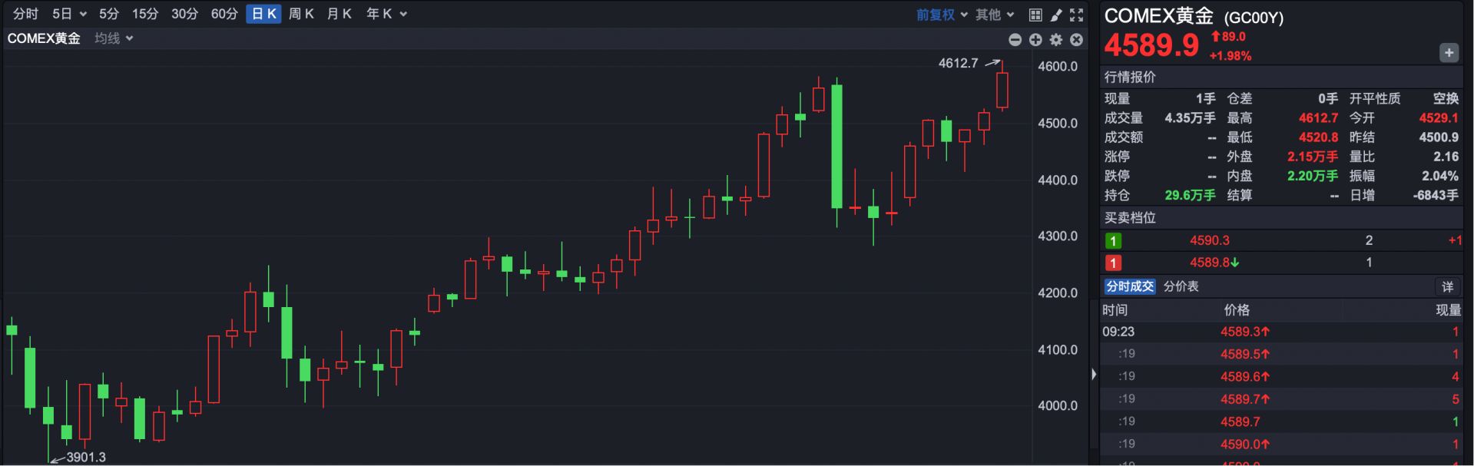Zoom out chart with minus icon
This screenshot has width=1474, height=466.
pyautogui.click(x=1015, y=39)
